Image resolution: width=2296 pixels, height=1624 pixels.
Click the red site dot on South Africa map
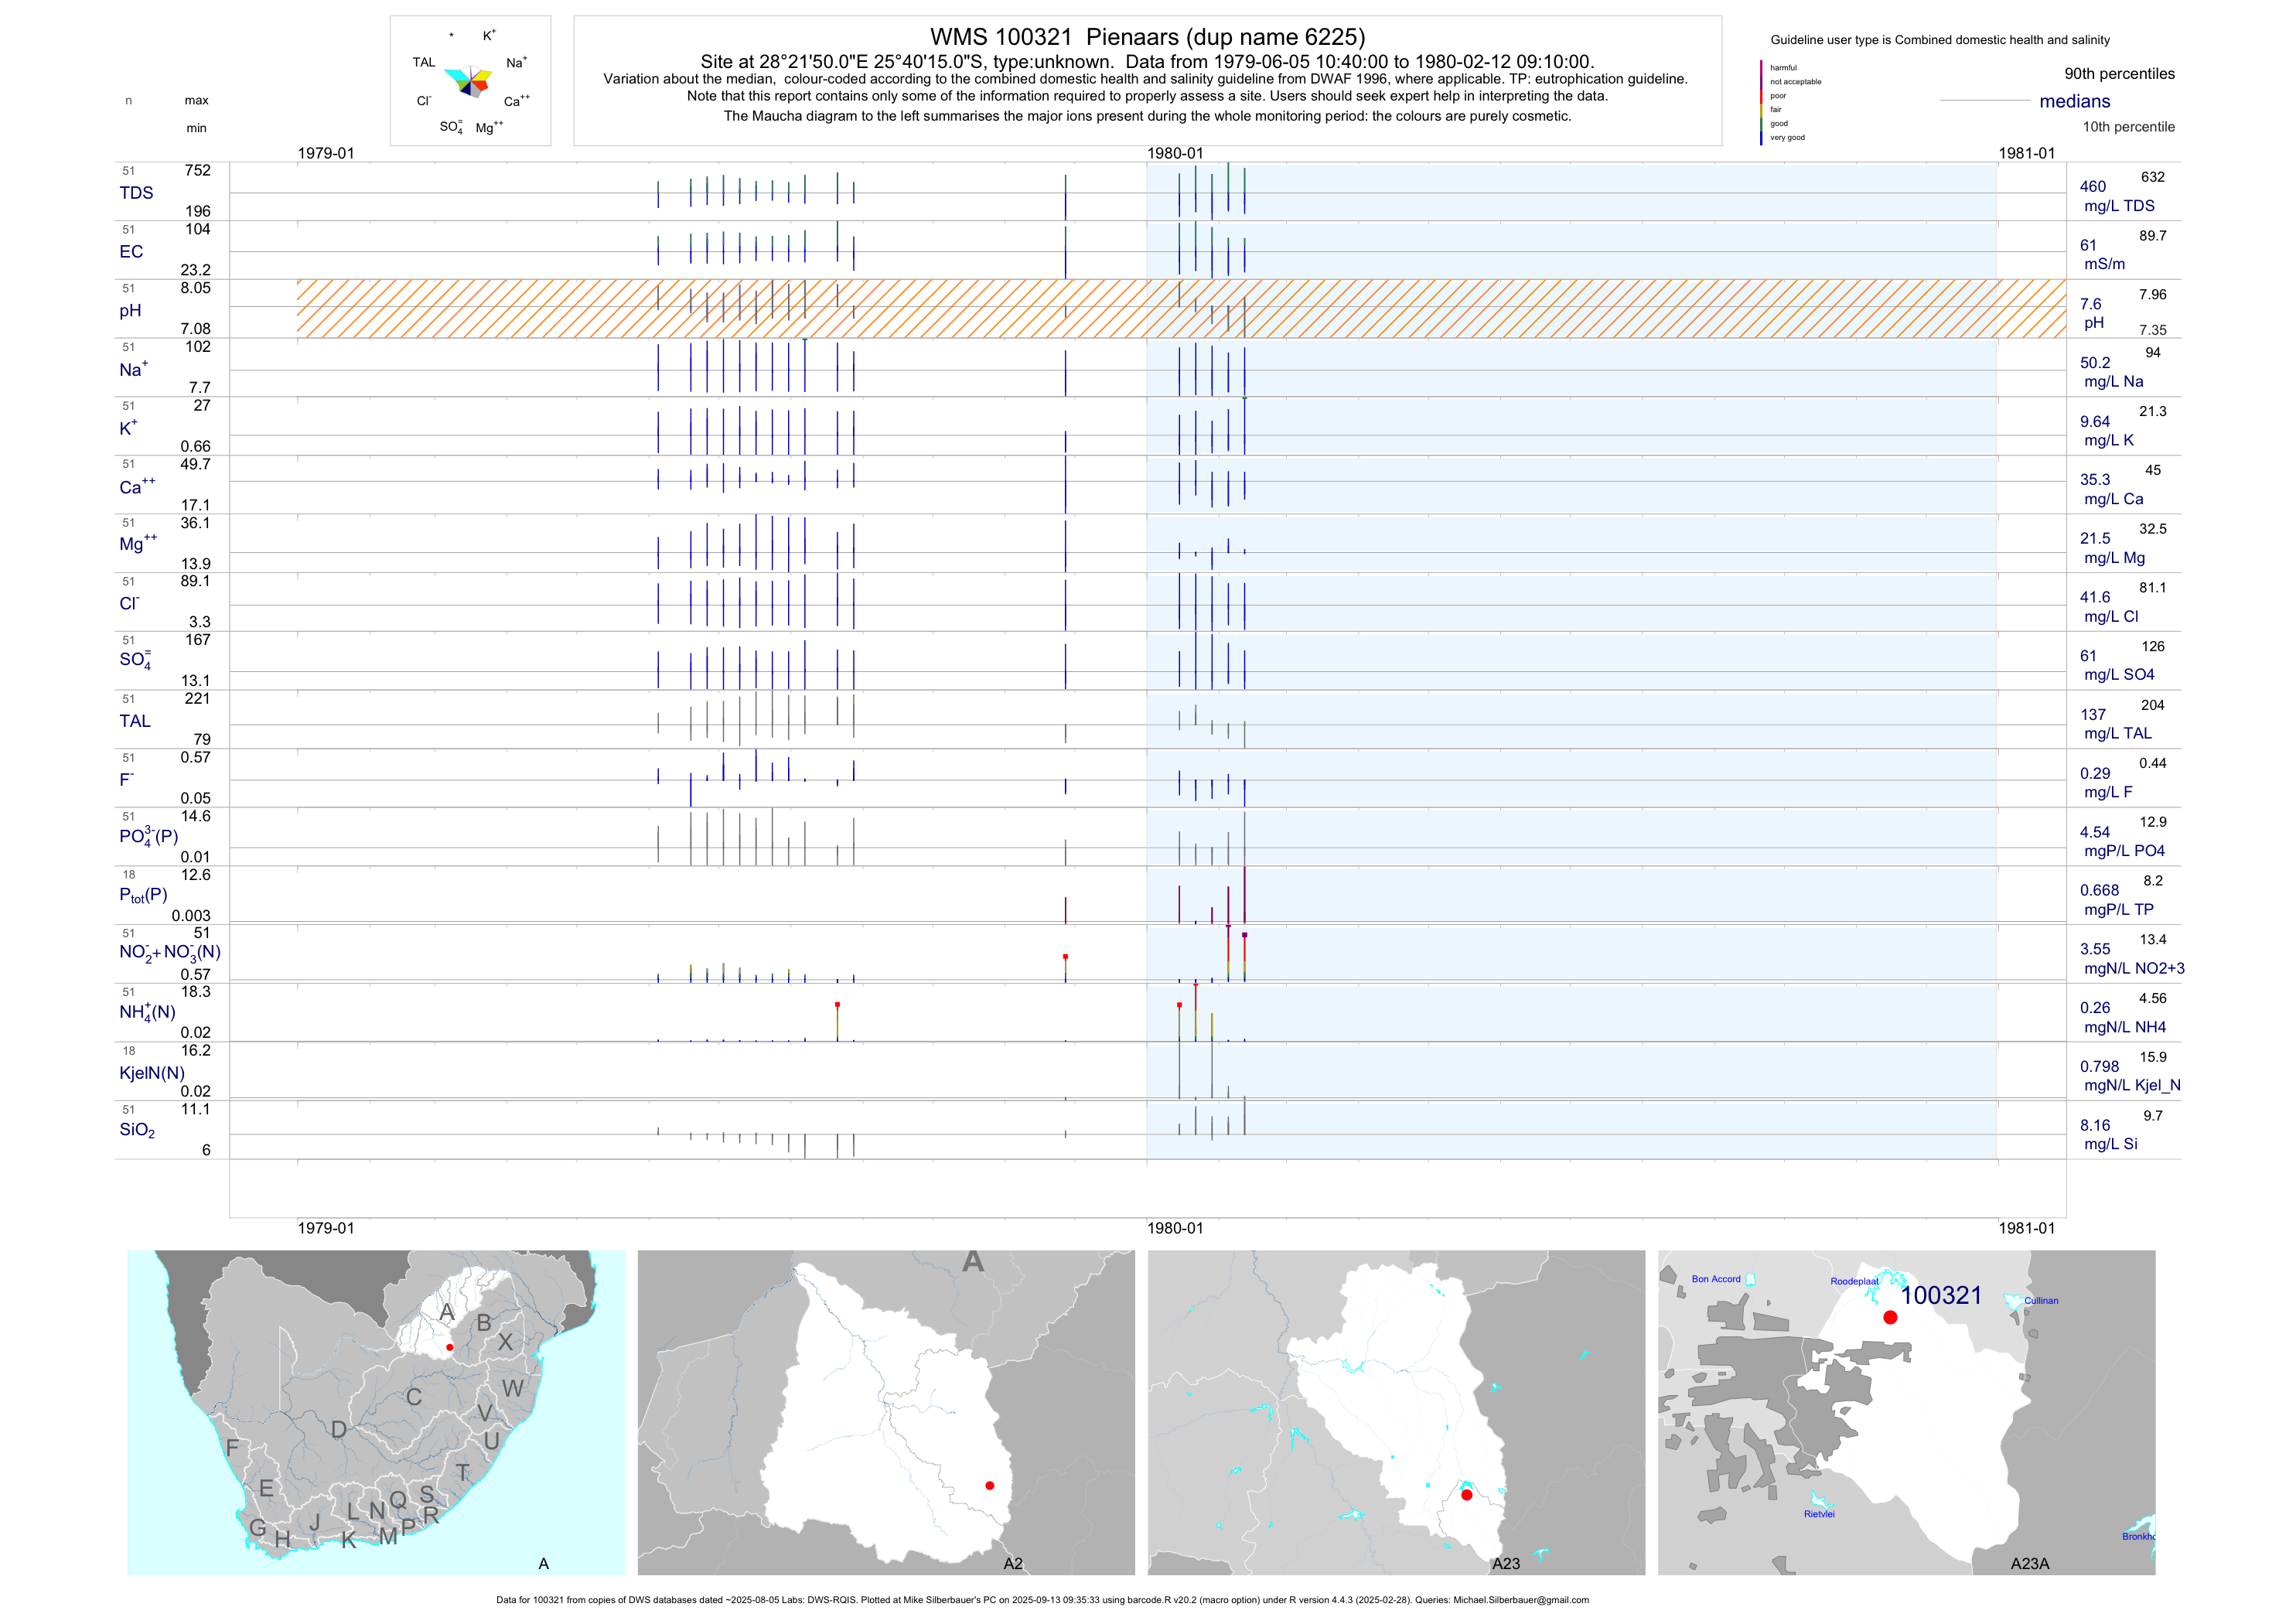tap(450, 1347)
